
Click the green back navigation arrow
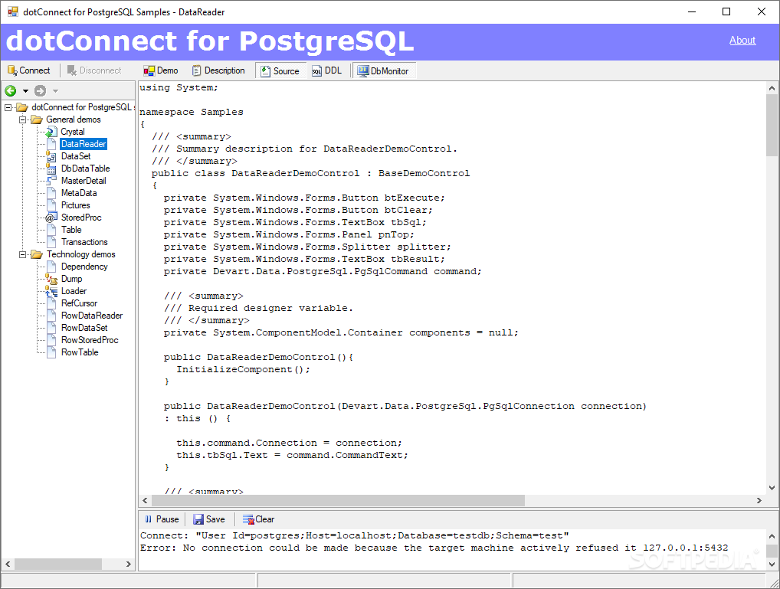pos(11,90)
